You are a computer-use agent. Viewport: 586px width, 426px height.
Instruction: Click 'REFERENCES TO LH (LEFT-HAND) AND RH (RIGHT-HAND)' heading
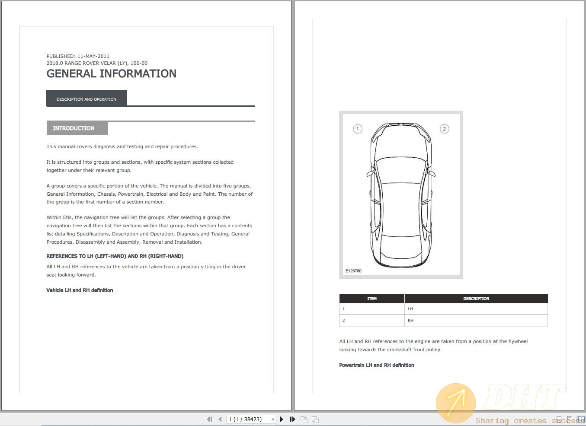tap(115, 256)
